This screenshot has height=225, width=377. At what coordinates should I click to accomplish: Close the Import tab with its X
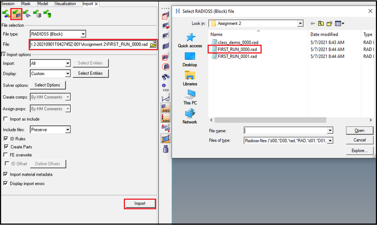pos(96,4)
